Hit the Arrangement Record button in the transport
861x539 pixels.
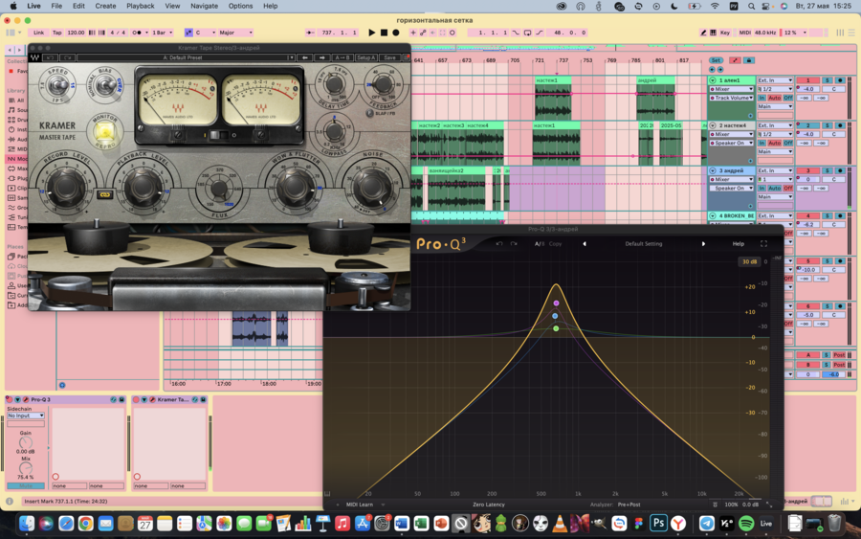click(x=396, y=33)
